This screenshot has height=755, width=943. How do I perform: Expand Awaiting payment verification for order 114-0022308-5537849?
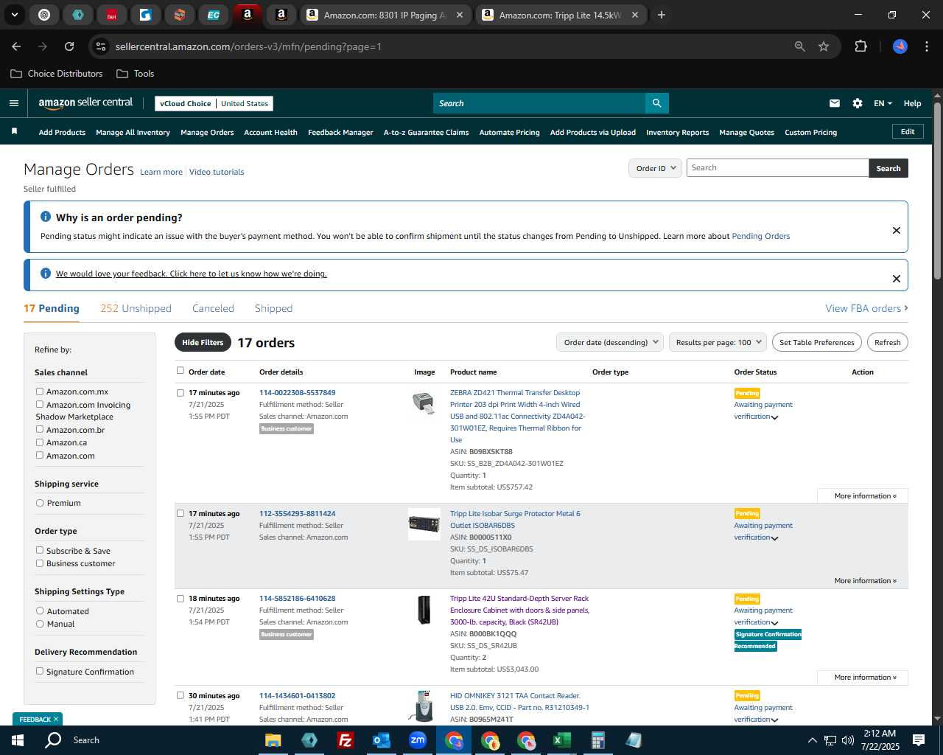774,417
